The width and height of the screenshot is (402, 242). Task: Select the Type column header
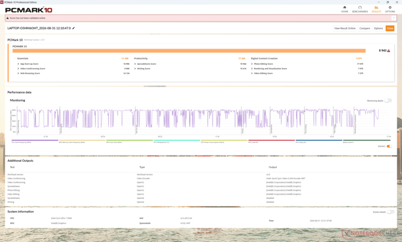coord(142,167)
